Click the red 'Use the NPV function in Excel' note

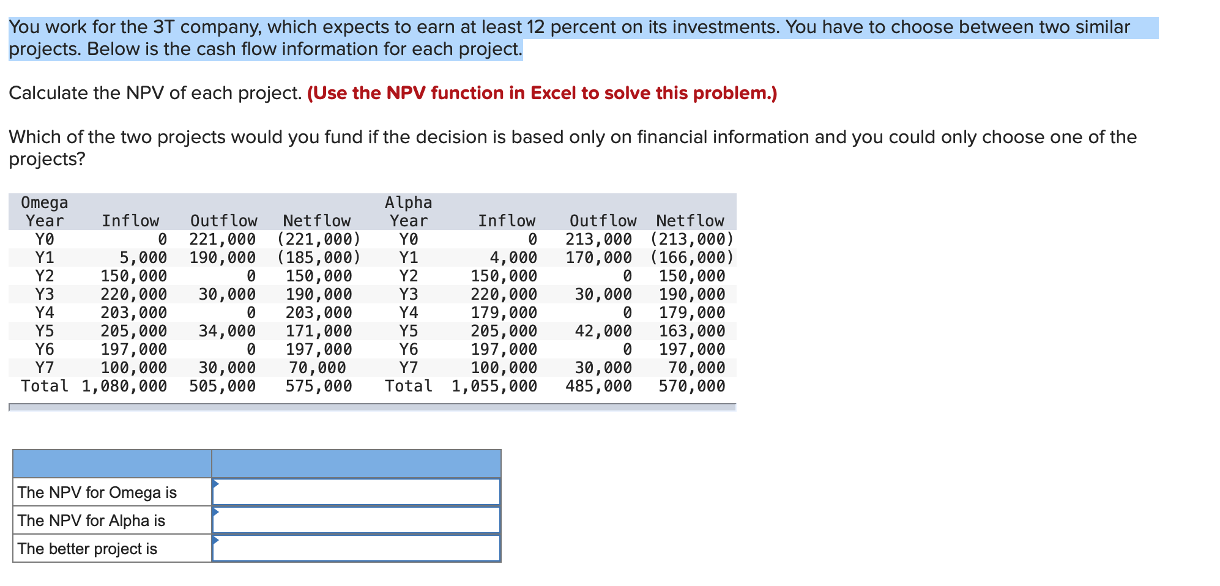pos(542,93)
